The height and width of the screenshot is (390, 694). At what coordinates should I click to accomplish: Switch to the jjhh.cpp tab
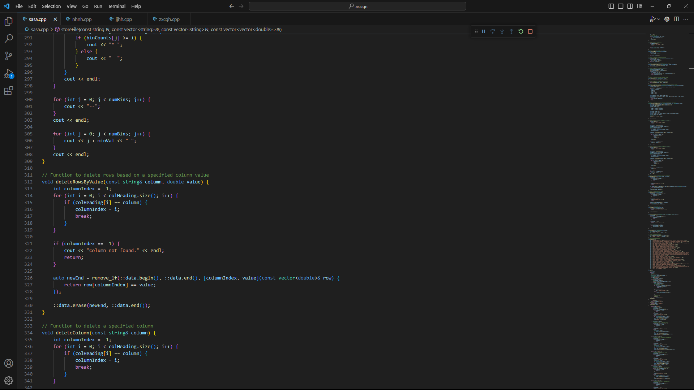coord(124,19)
